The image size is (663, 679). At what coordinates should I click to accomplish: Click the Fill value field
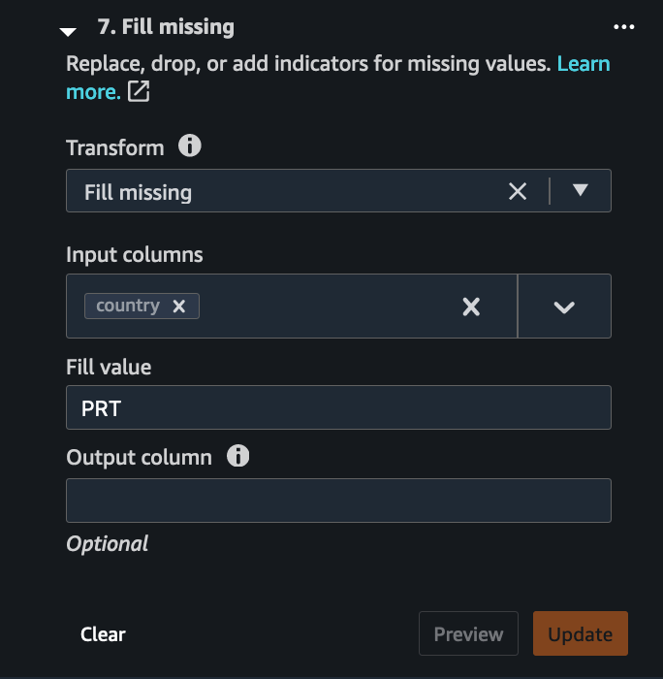(x=338, y=407)
